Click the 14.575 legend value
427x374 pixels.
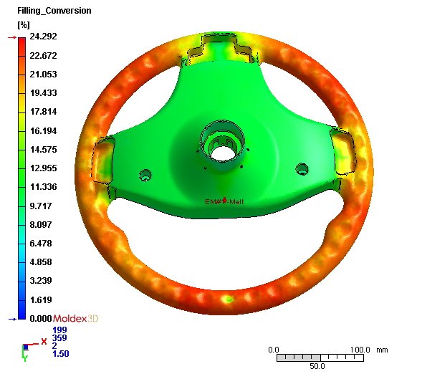tap(43, 149)
